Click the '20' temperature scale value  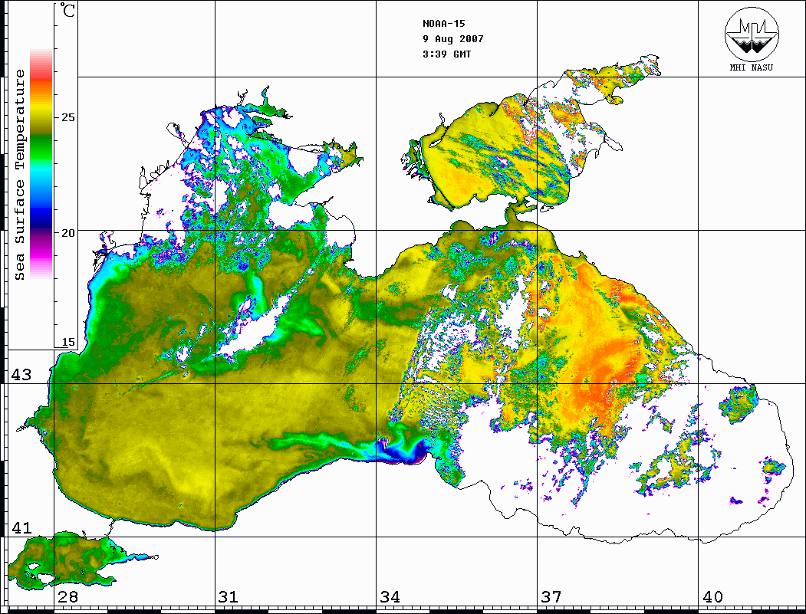coord(68,233)
